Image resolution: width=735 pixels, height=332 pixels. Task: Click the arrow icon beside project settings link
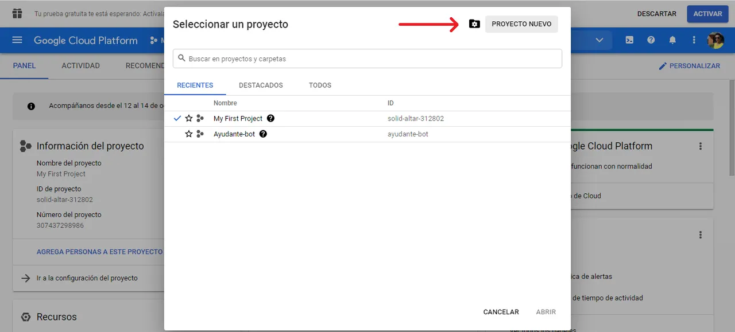25,278
